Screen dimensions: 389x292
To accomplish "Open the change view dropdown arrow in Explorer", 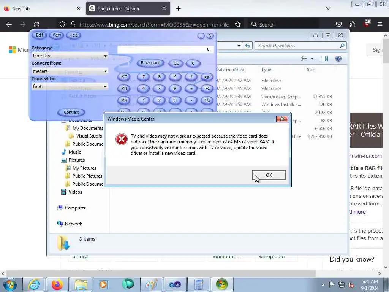I will [x=312, y=59].
